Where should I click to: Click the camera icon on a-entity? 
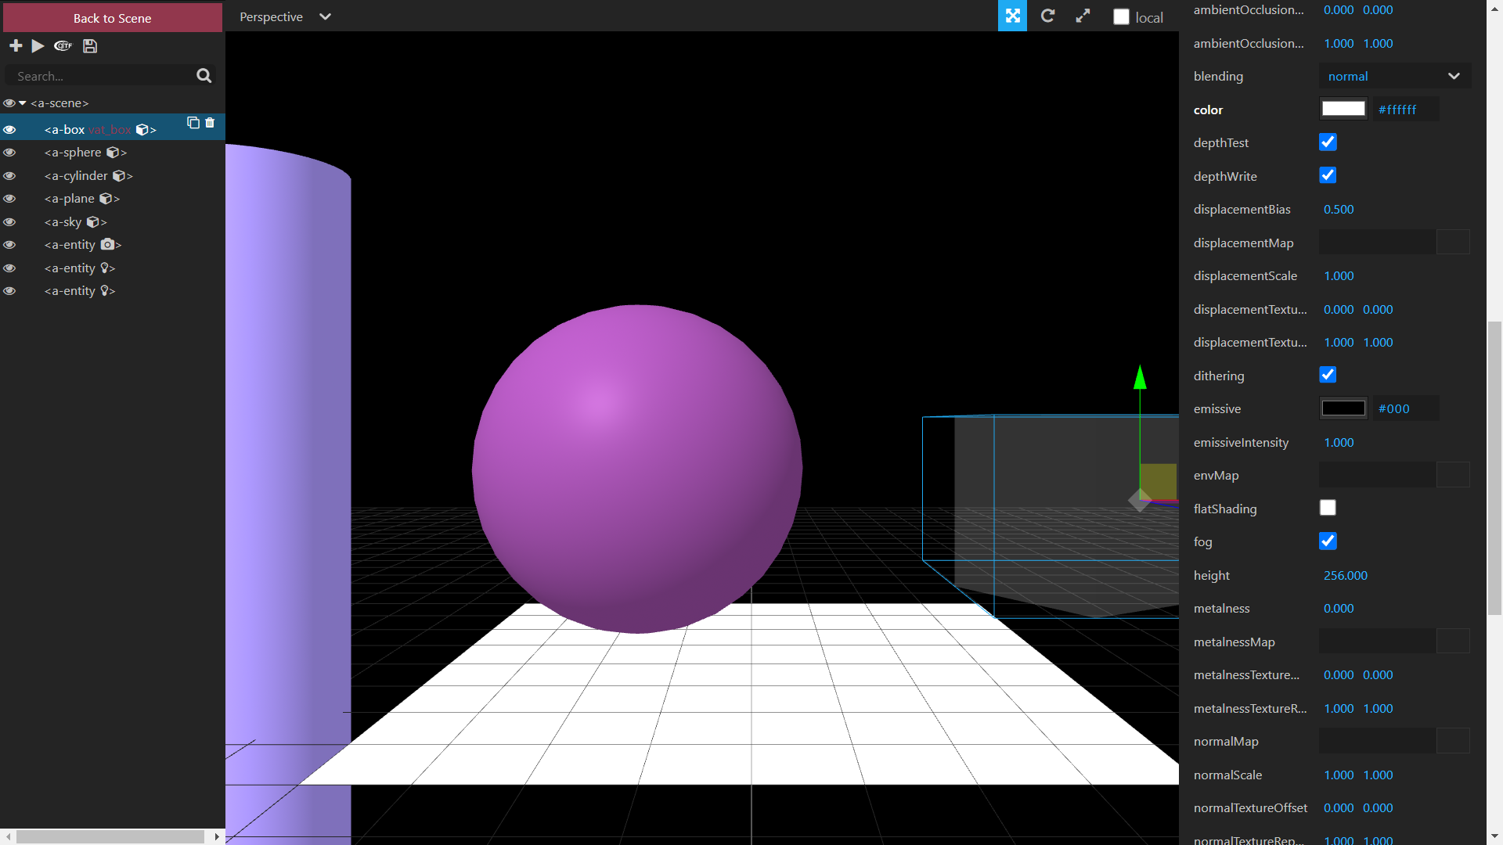[107, 245]
